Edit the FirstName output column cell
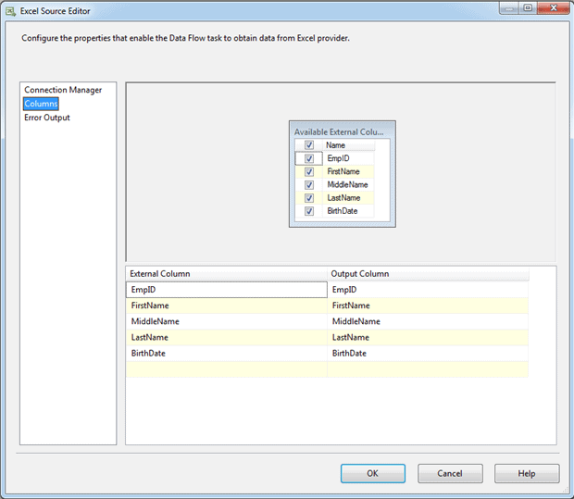This screenshot has width=574, height=499. pyautogui.click(x=428, y=306)
